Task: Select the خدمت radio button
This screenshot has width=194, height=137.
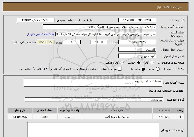Action: point(139,63)
